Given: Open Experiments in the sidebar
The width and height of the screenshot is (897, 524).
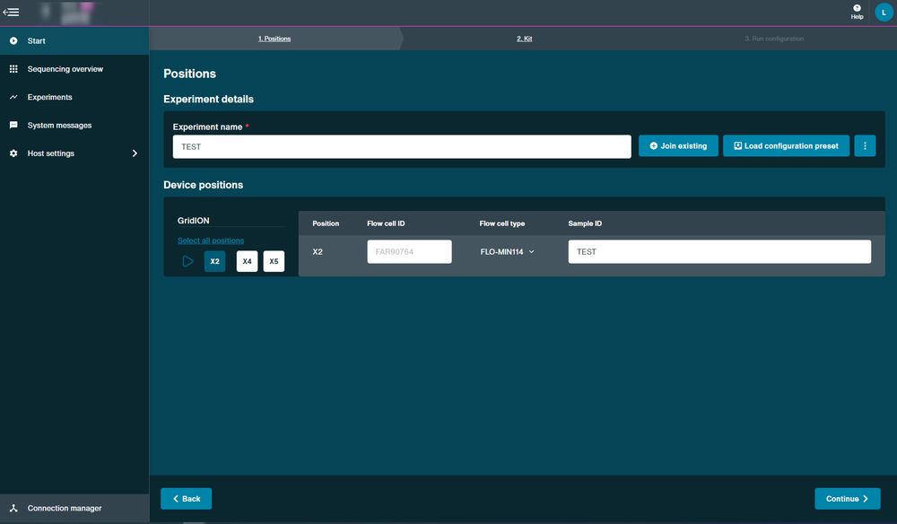Looking at the screenshot, I should click(x=74, y=97).
